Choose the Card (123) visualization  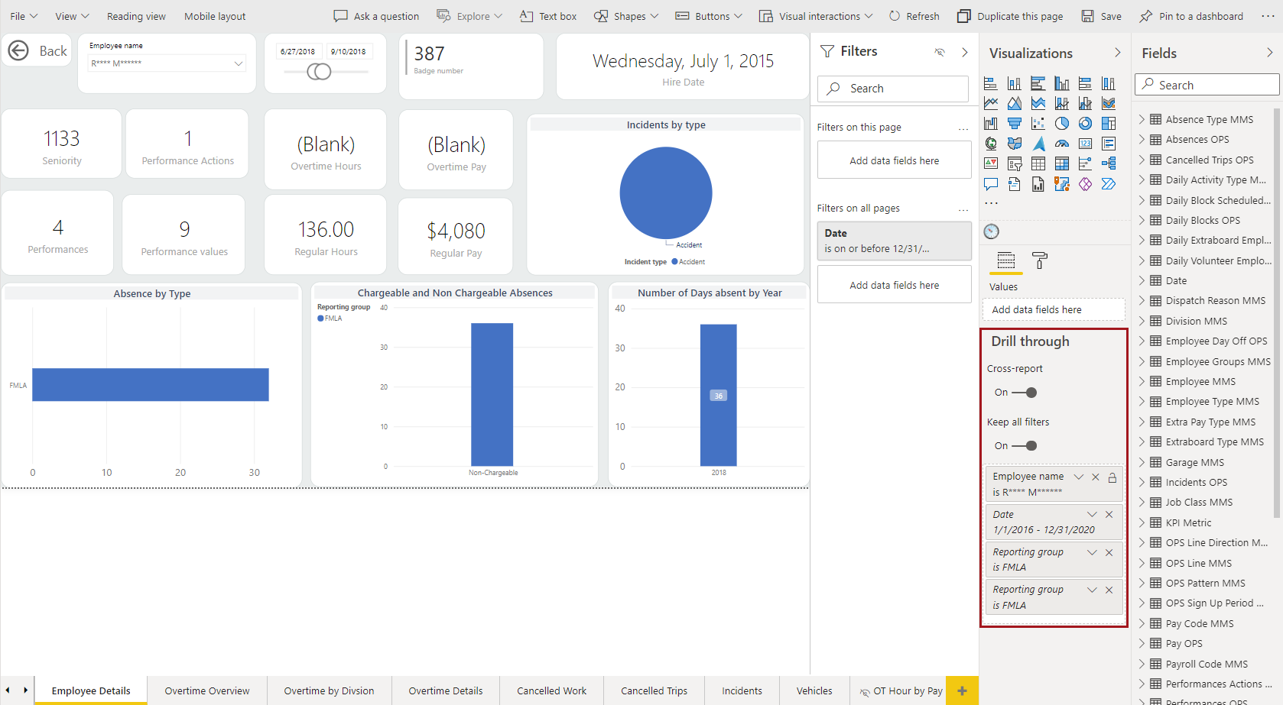tap(1085, 143)
